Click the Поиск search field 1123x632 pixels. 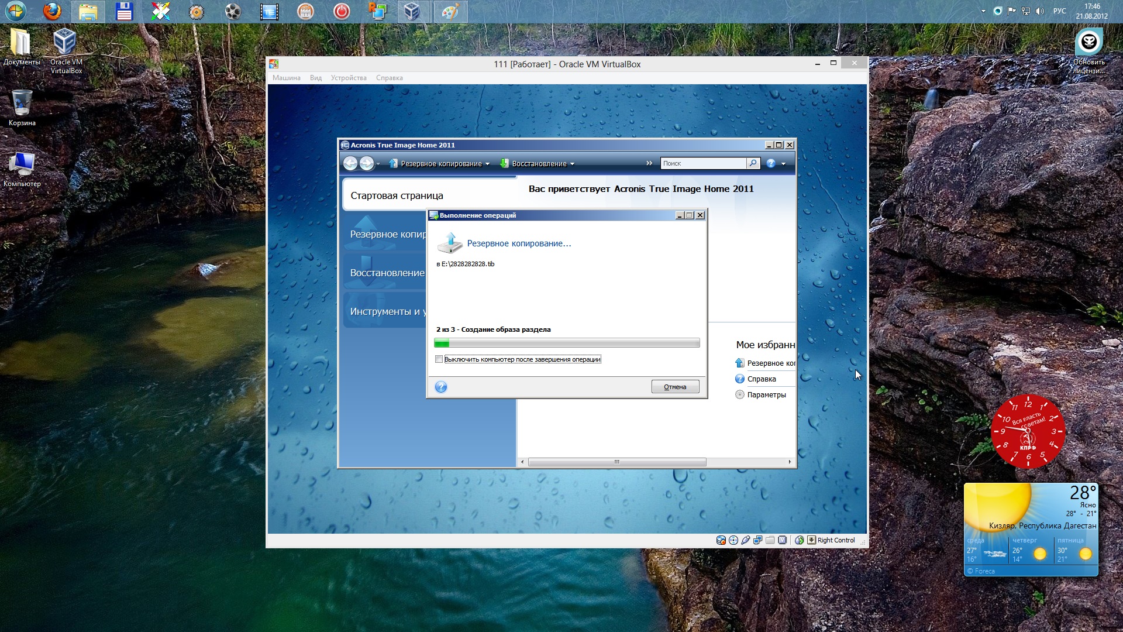click(703, 163)
